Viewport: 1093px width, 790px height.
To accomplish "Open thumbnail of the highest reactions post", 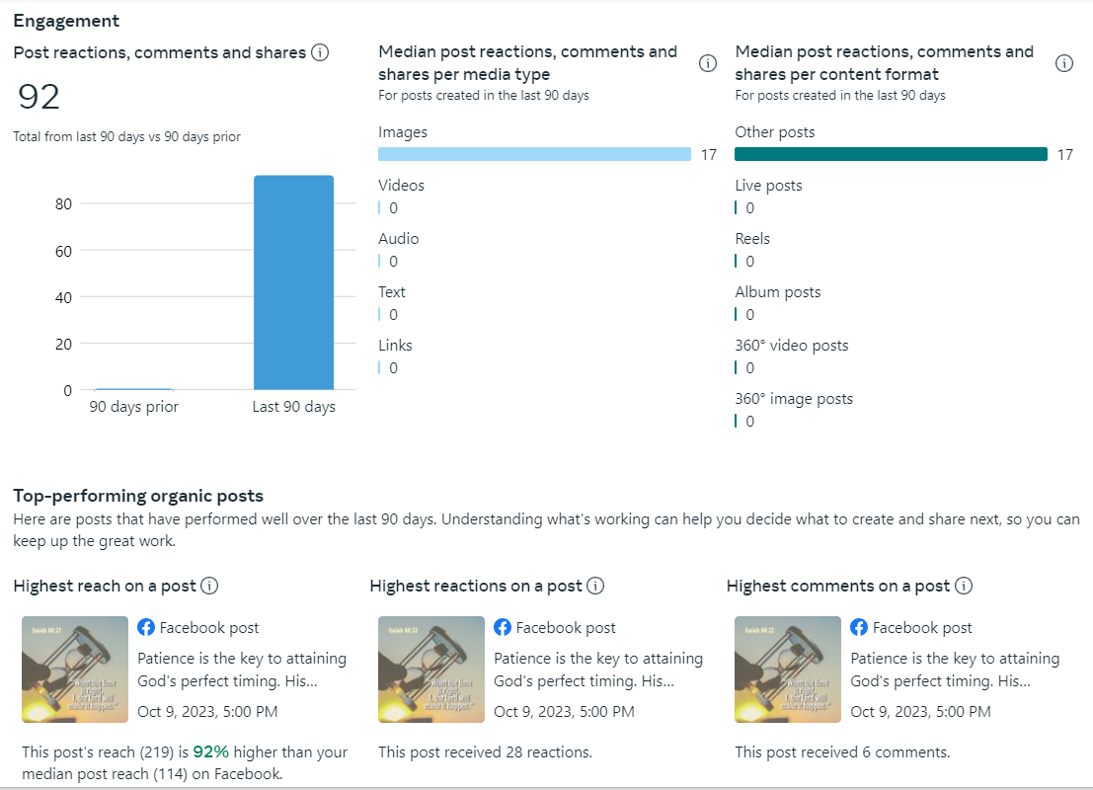I will click(431, 670).
